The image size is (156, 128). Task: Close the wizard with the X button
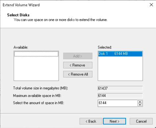[151, 5]
